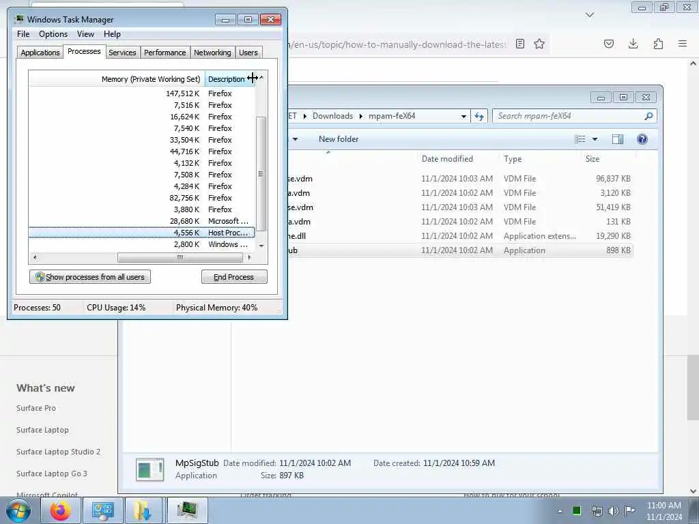
Task: Click the process list horizontal scrollbar thumb
Action: (180, 257)
